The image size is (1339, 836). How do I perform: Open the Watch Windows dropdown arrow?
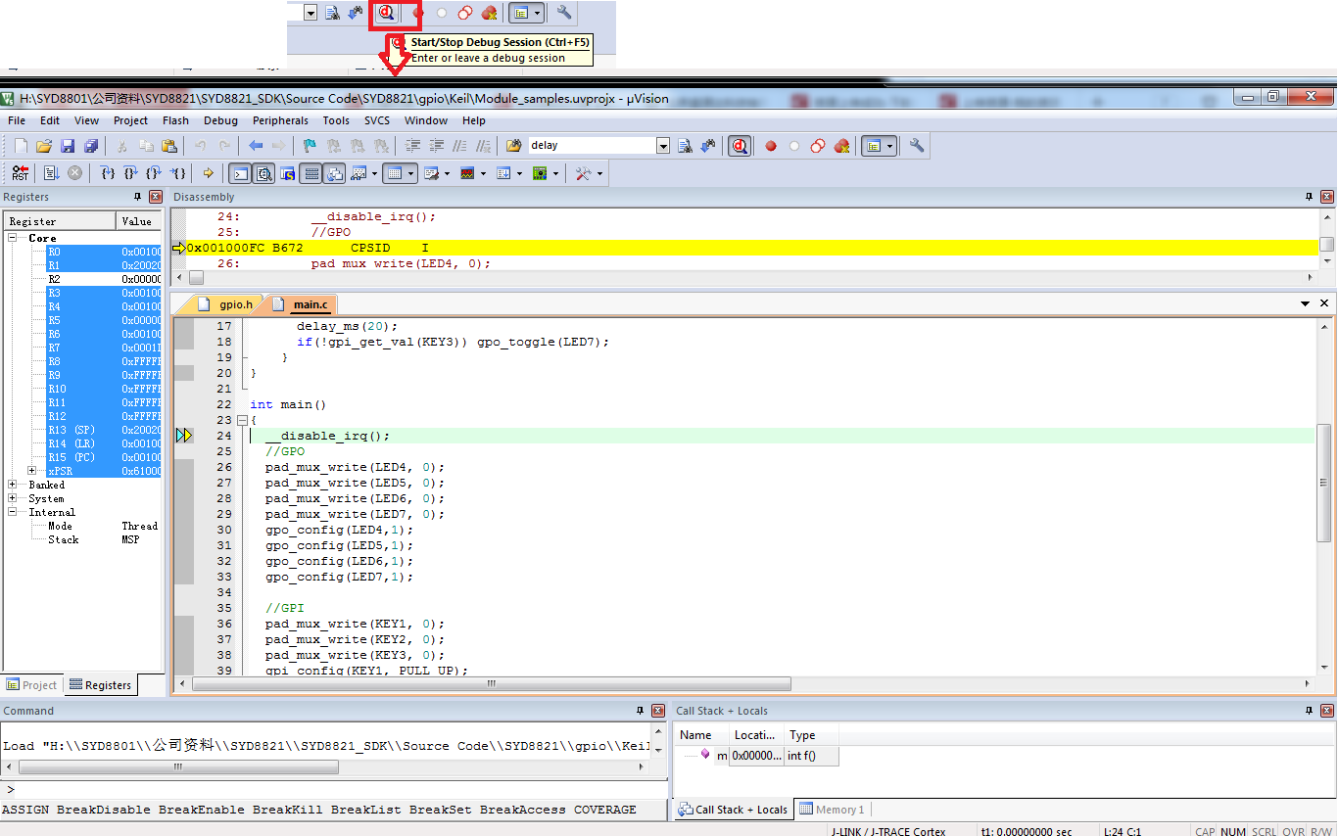374,173
